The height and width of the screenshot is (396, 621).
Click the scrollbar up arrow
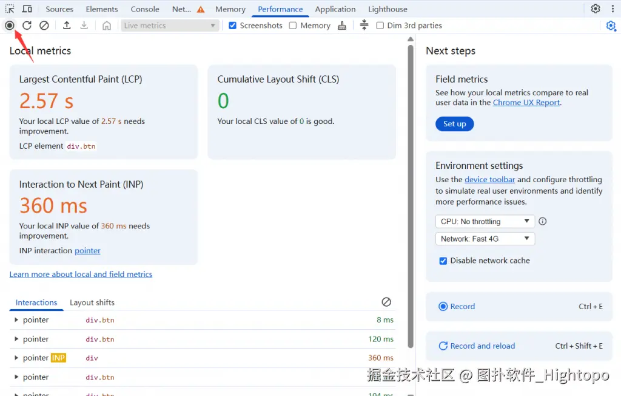[x=411, y=39]
